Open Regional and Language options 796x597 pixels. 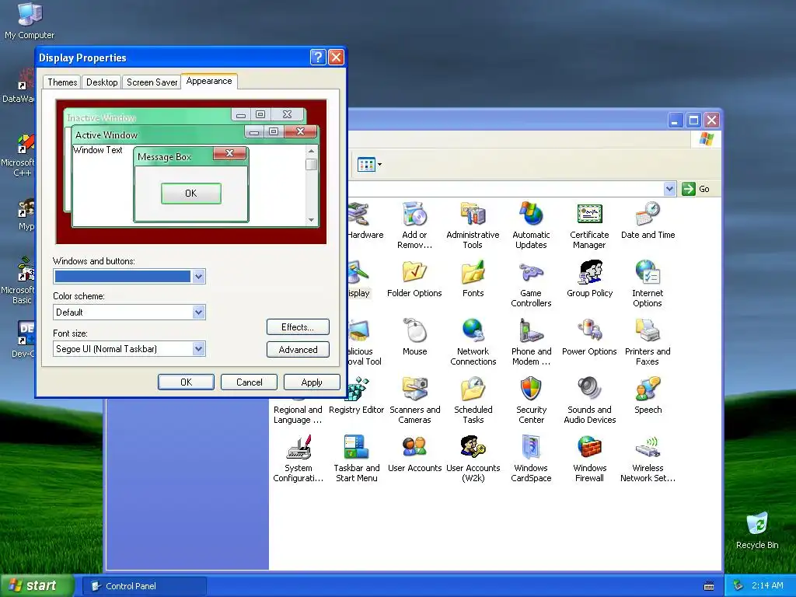(298, 414)
